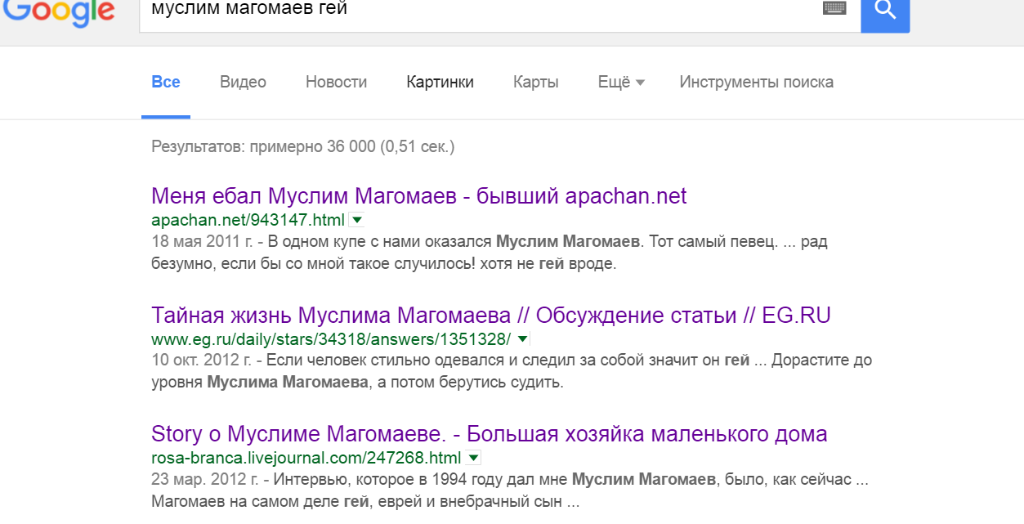1024x524 pixels.
Task: Expand arrow next to apachan.net URL
Action: (356, 220)
